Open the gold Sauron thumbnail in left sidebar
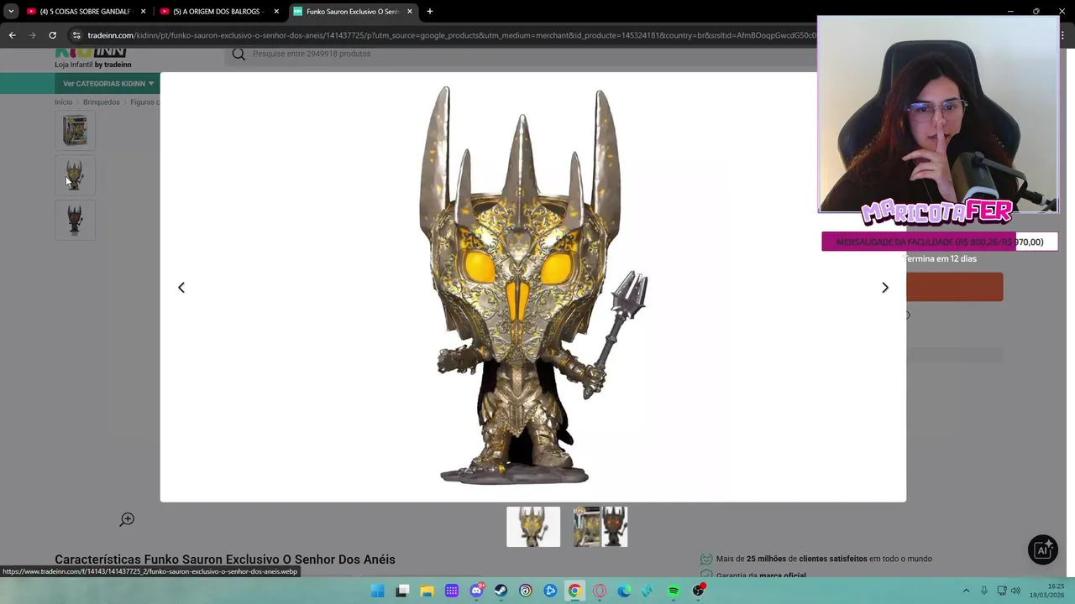 tap(75, 175)
